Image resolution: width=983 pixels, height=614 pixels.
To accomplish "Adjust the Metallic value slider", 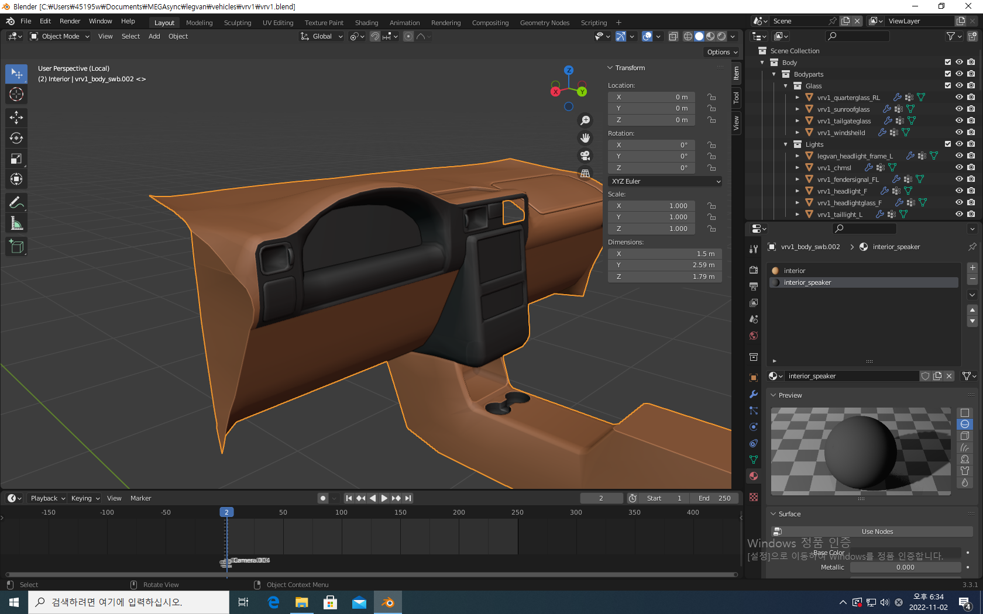I will click(x=905, y=567).
